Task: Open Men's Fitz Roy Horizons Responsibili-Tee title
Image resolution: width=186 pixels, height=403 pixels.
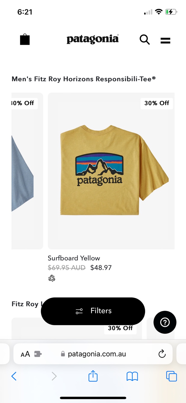Action: point(84,79)
